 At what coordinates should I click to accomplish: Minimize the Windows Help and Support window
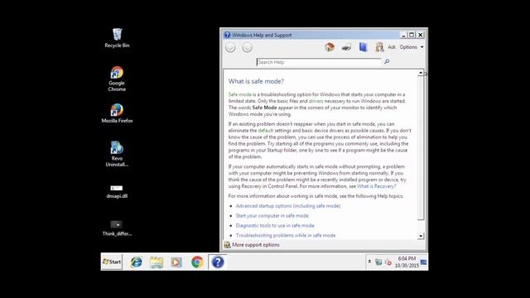tap(403, 35)
